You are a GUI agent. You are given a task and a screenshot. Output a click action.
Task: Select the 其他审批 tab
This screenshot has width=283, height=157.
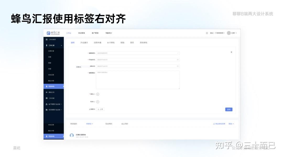144,43
